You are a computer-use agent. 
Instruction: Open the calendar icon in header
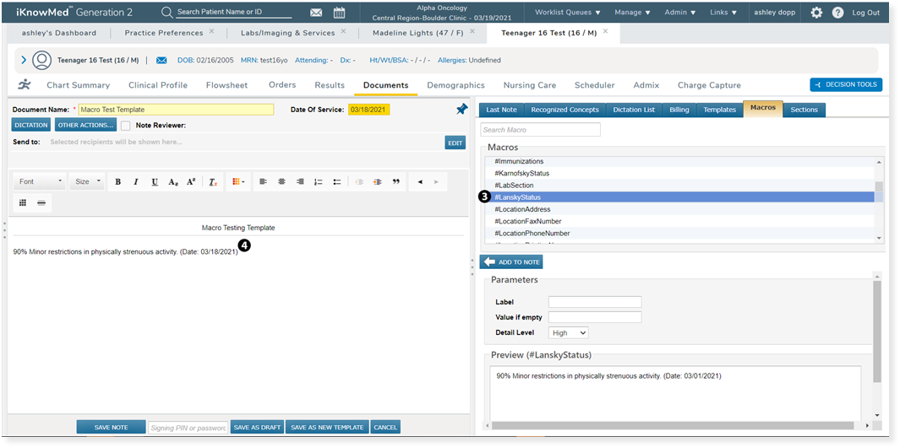click(339, 13)
